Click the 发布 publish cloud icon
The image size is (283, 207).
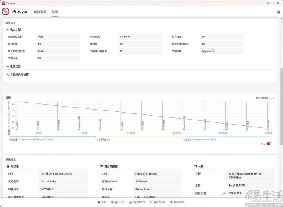[x=99, y=202]
